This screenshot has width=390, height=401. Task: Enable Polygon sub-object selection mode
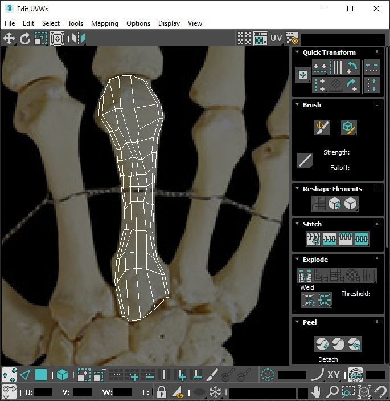41,375
